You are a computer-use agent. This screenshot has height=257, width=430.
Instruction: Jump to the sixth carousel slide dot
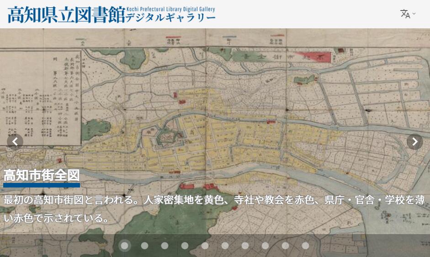[x=225, y=246]
